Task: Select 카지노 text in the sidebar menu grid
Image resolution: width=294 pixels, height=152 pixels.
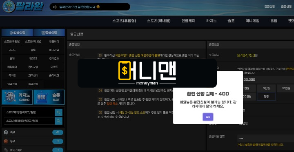Action: [x=12, y=50]
